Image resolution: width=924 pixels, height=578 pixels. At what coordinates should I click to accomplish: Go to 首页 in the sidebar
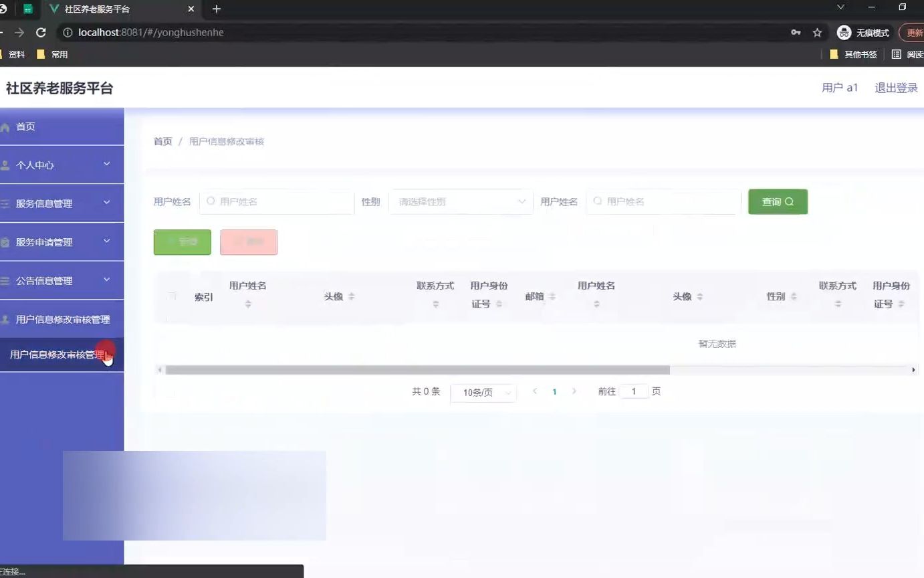point(62,126)
